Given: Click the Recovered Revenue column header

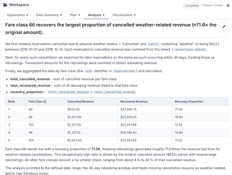Looking at the screenshot, I should [x=134, y=102].
